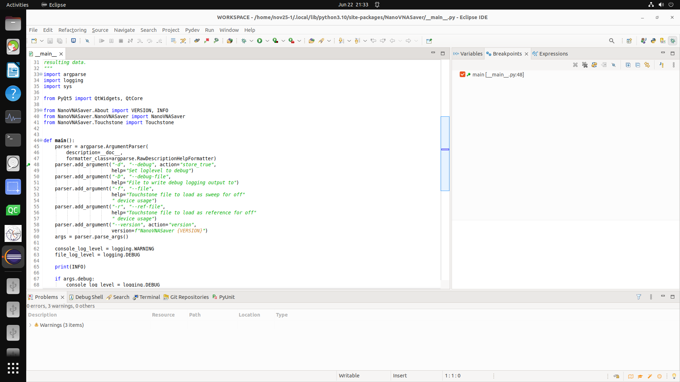Uncheck the main [__main__.py:48] breakpoint checkbox
680x382 pixels.
tap(462, 74)
